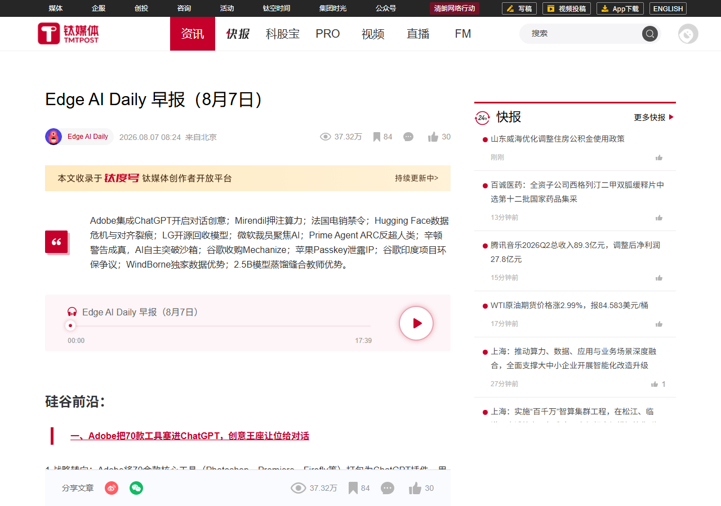This screenshot has width=721, height=506.
Task: Click thumbs-up icon in bottom share bar
Action: tap(415, 488)
